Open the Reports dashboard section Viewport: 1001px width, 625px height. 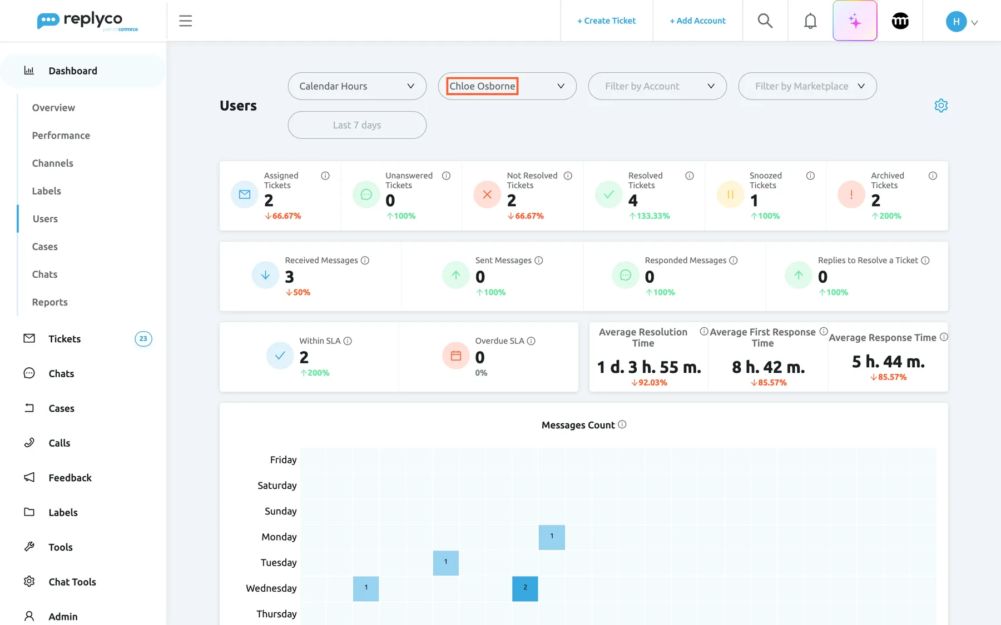(50, 302)
